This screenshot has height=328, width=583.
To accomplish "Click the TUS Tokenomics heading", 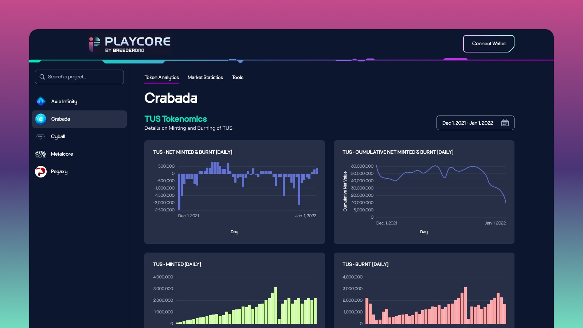I will click(176, 119).
